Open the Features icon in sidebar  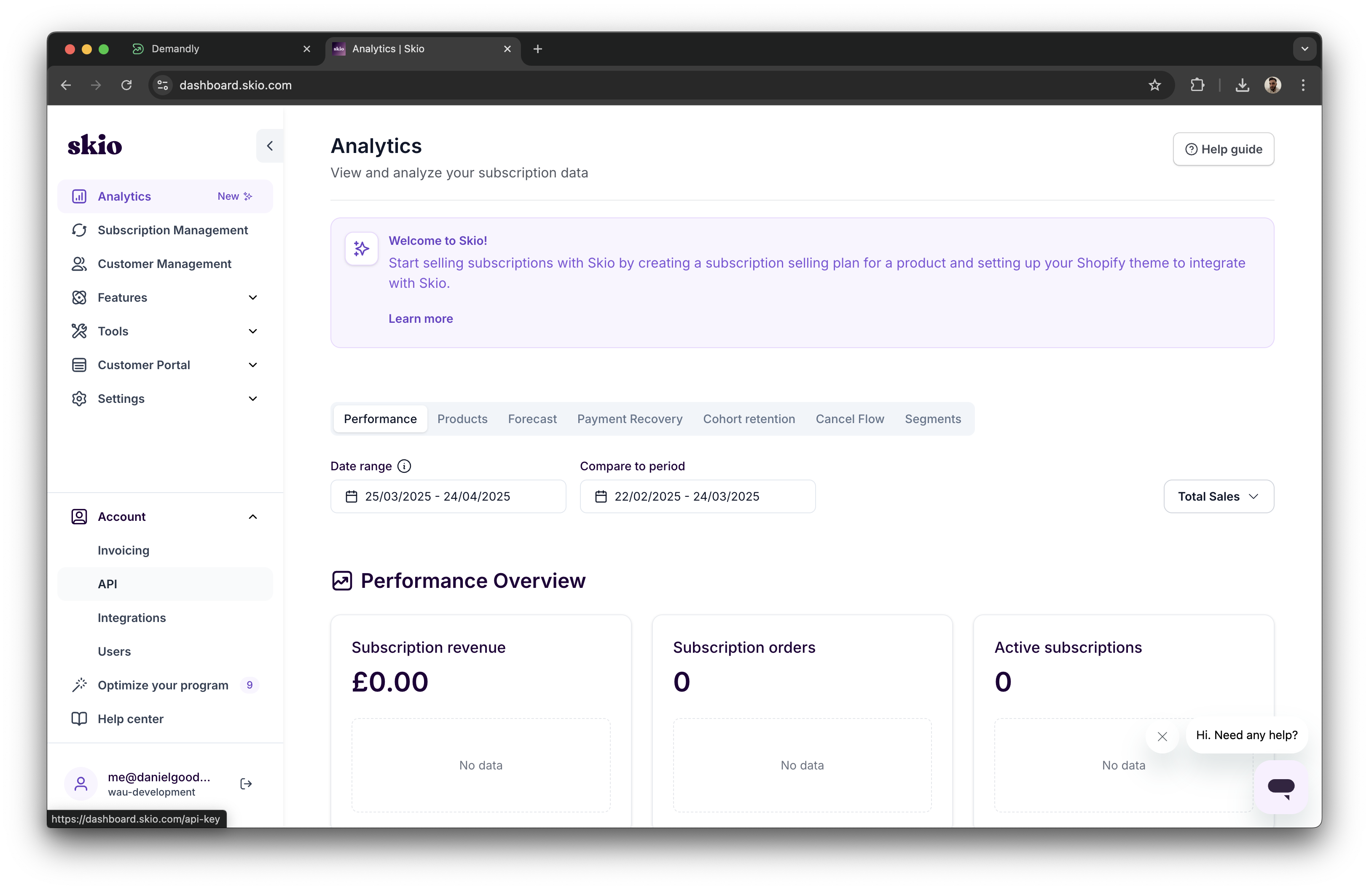pos(79,297)
